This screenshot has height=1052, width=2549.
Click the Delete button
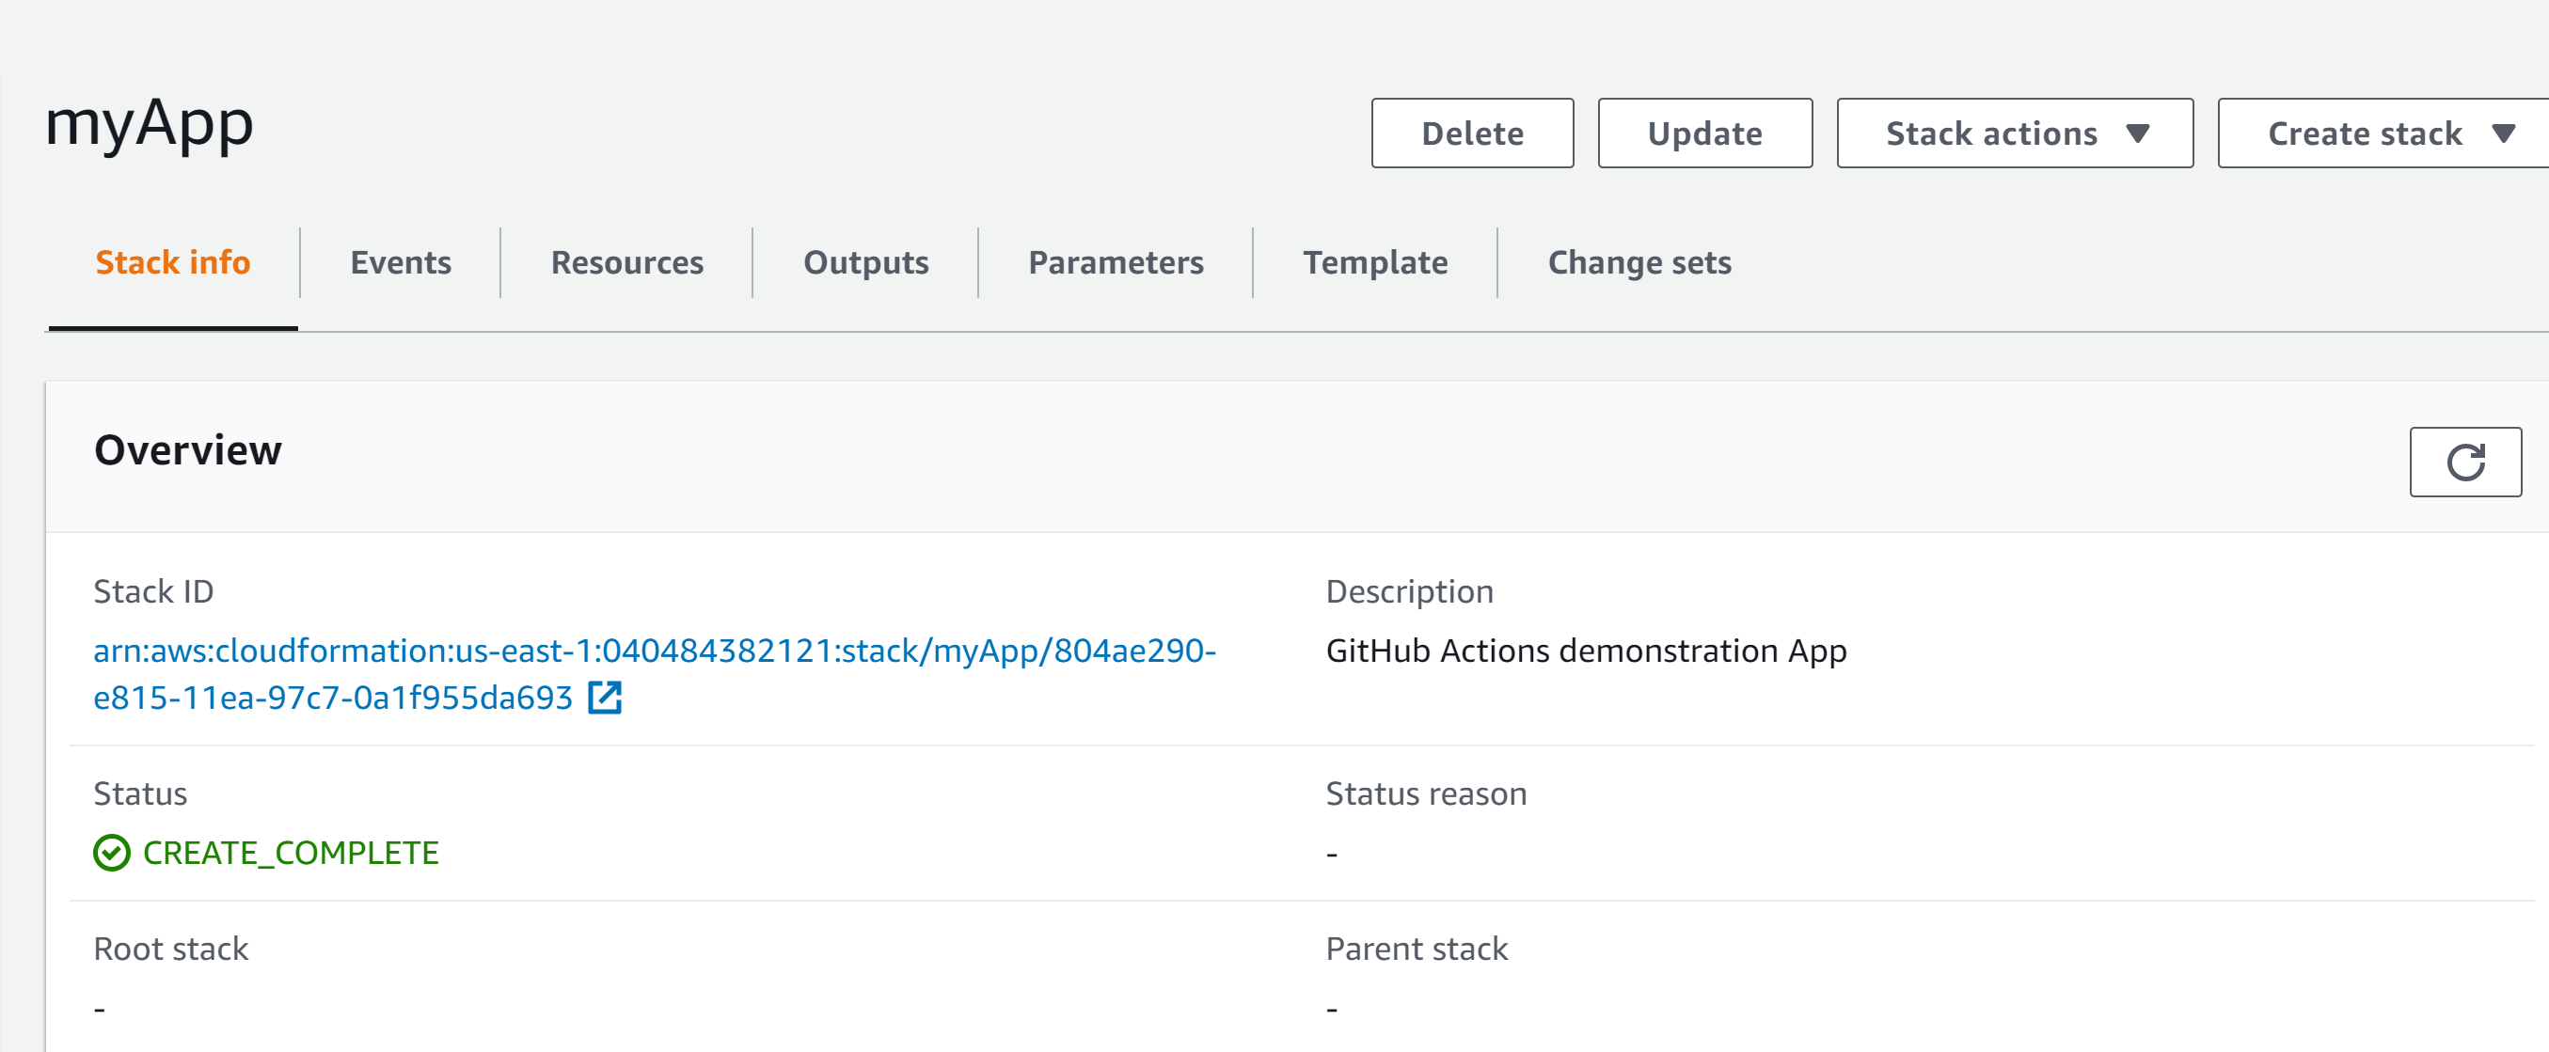pyautogui.click(x=1472, y=133)
